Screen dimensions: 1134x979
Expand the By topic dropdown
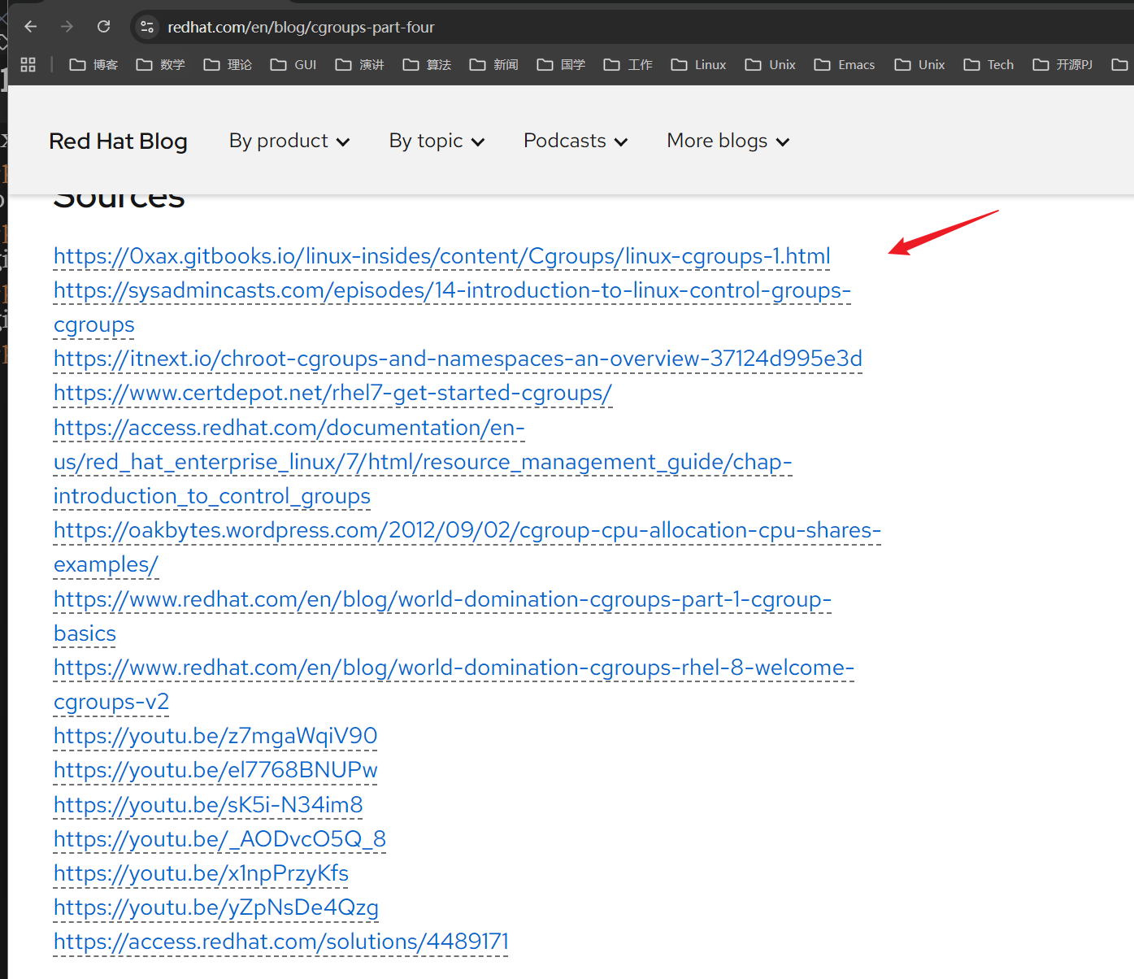coord(437,141)
